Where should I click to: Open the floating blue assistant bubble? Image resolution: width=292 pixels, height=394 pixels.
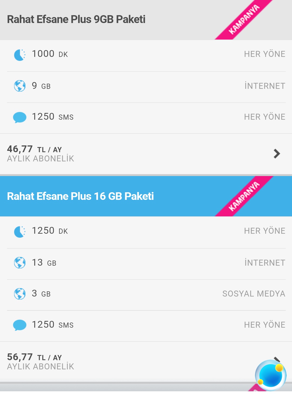[x=271, y=376]
